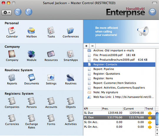Open the Documents icon

tap(32, 77)
